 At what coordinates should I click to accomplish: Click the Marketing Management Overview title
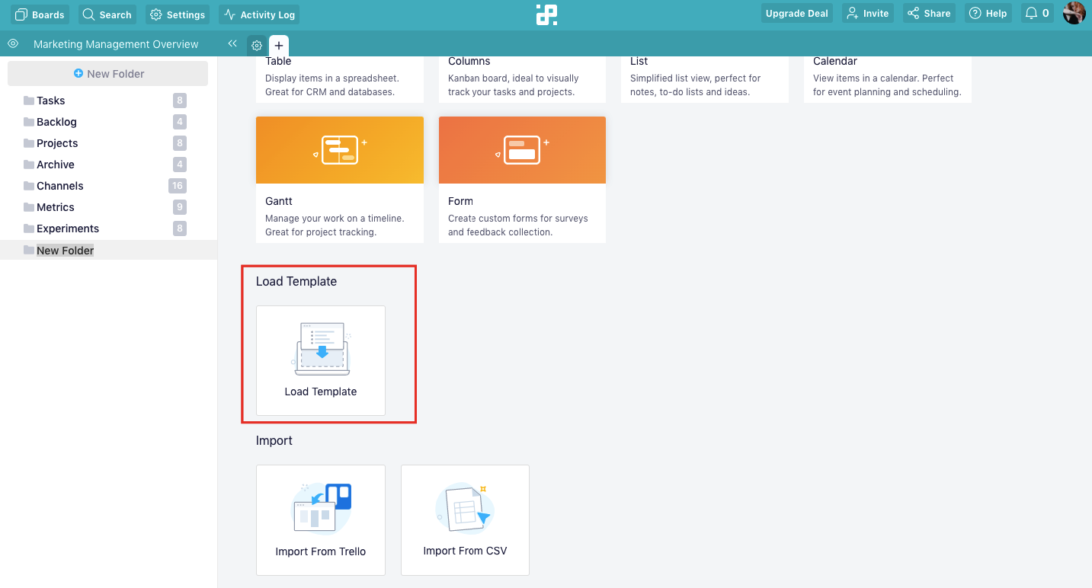point(116,44)
